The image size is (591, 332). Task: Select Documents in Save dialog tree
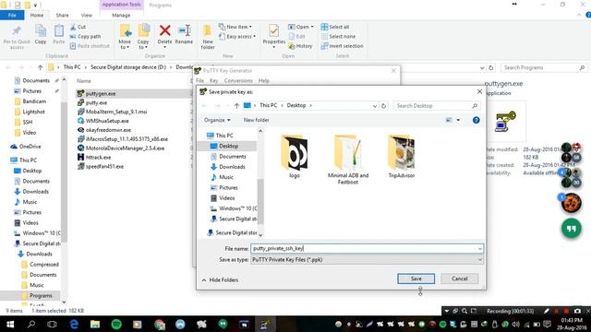tap(232, 156)
